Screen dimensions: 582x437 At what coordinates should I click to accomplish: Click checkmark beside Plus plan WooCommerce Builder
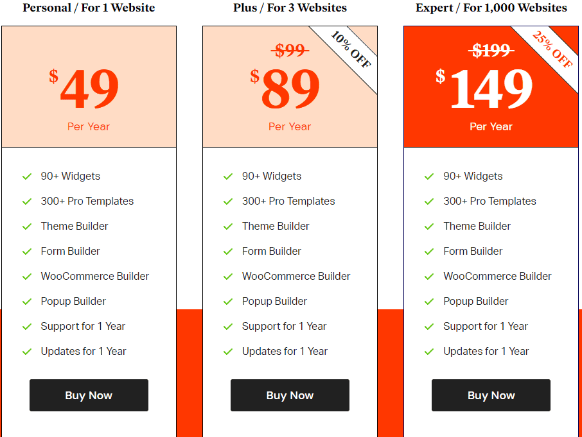tap(228, 277)
